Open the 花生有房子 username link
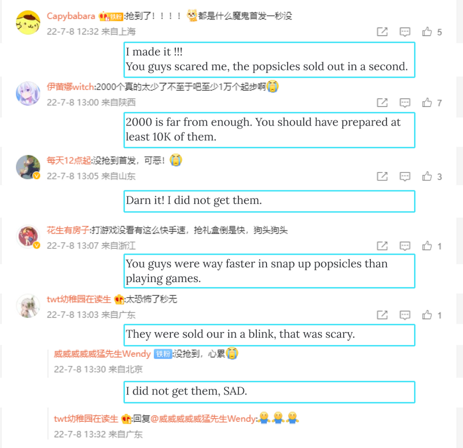The width and height of the screenshot is (463, 448). (x=68, y=230)
